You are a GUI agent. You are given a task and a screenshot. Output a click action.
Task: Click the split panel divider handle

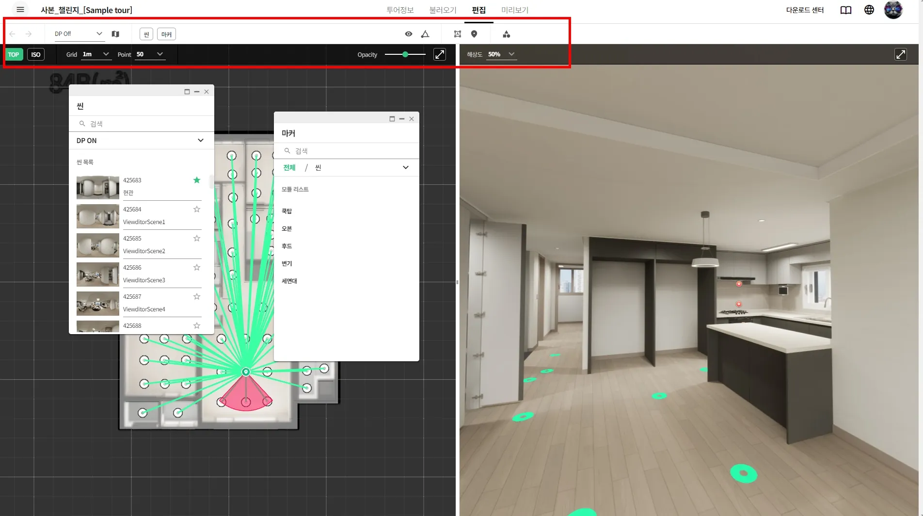pos(457,282)
